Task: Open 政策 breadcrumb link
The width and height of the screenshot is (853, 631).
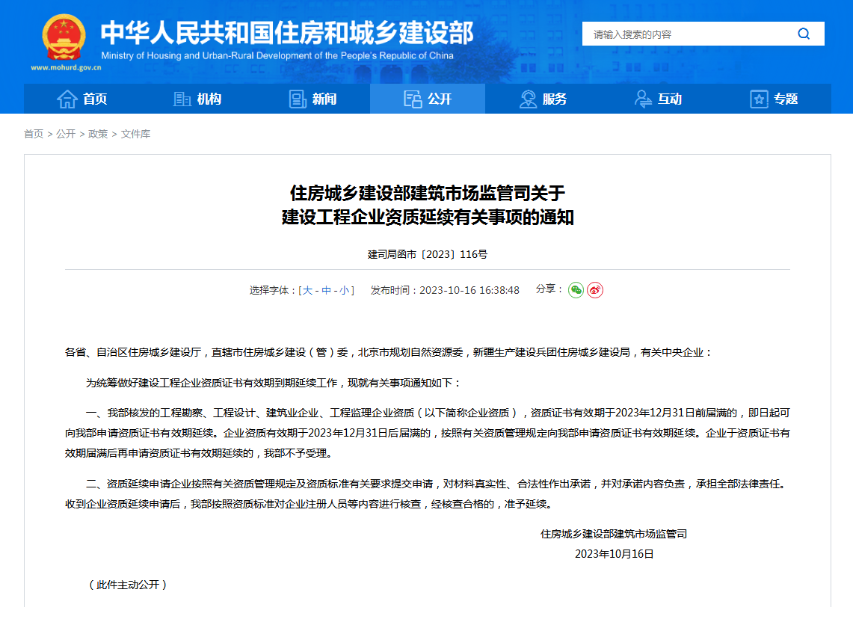Action: [x=98, y=134]
